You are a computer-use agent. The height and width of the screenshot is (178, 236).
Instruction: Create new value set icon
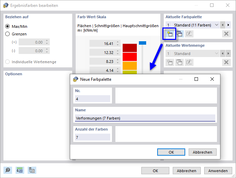coord(170,62)
